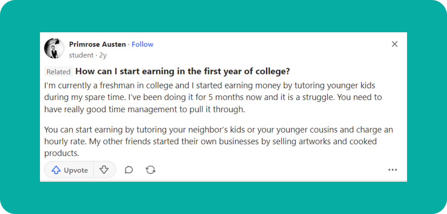Click the 'Upvote' text label
Screen dimensions: 447x214
(x=76, y=170)
